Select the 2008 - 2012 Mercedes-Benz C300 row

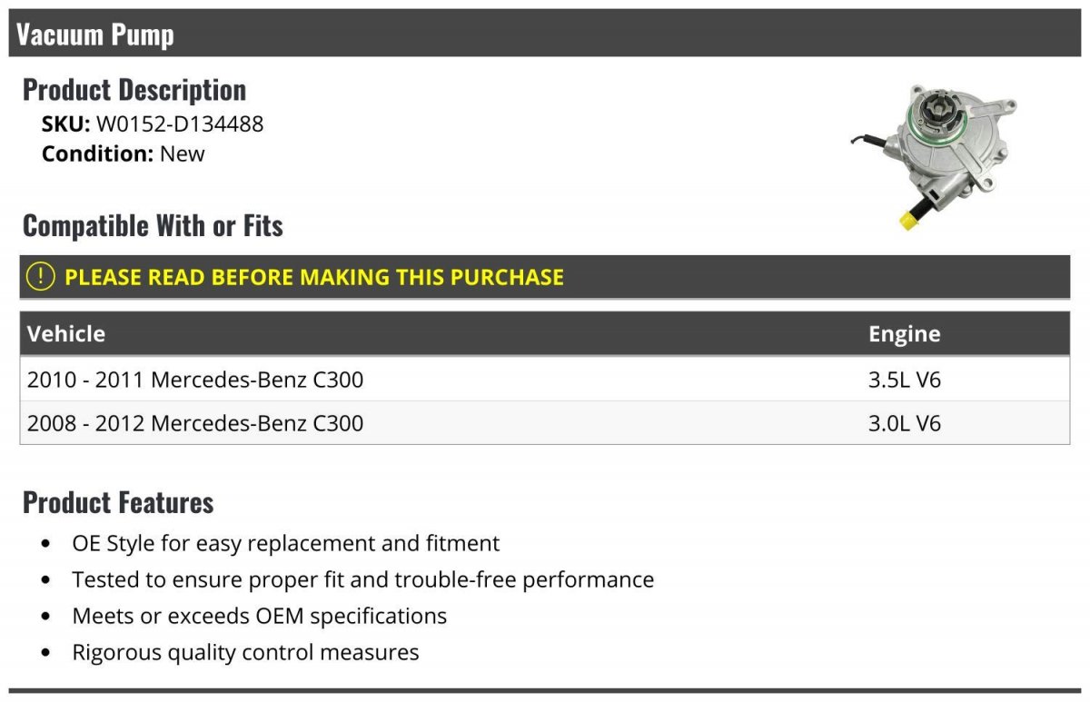tap(195, 423)
